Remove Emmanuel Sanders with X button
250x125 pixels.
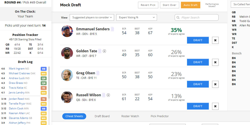coord(215,40)
